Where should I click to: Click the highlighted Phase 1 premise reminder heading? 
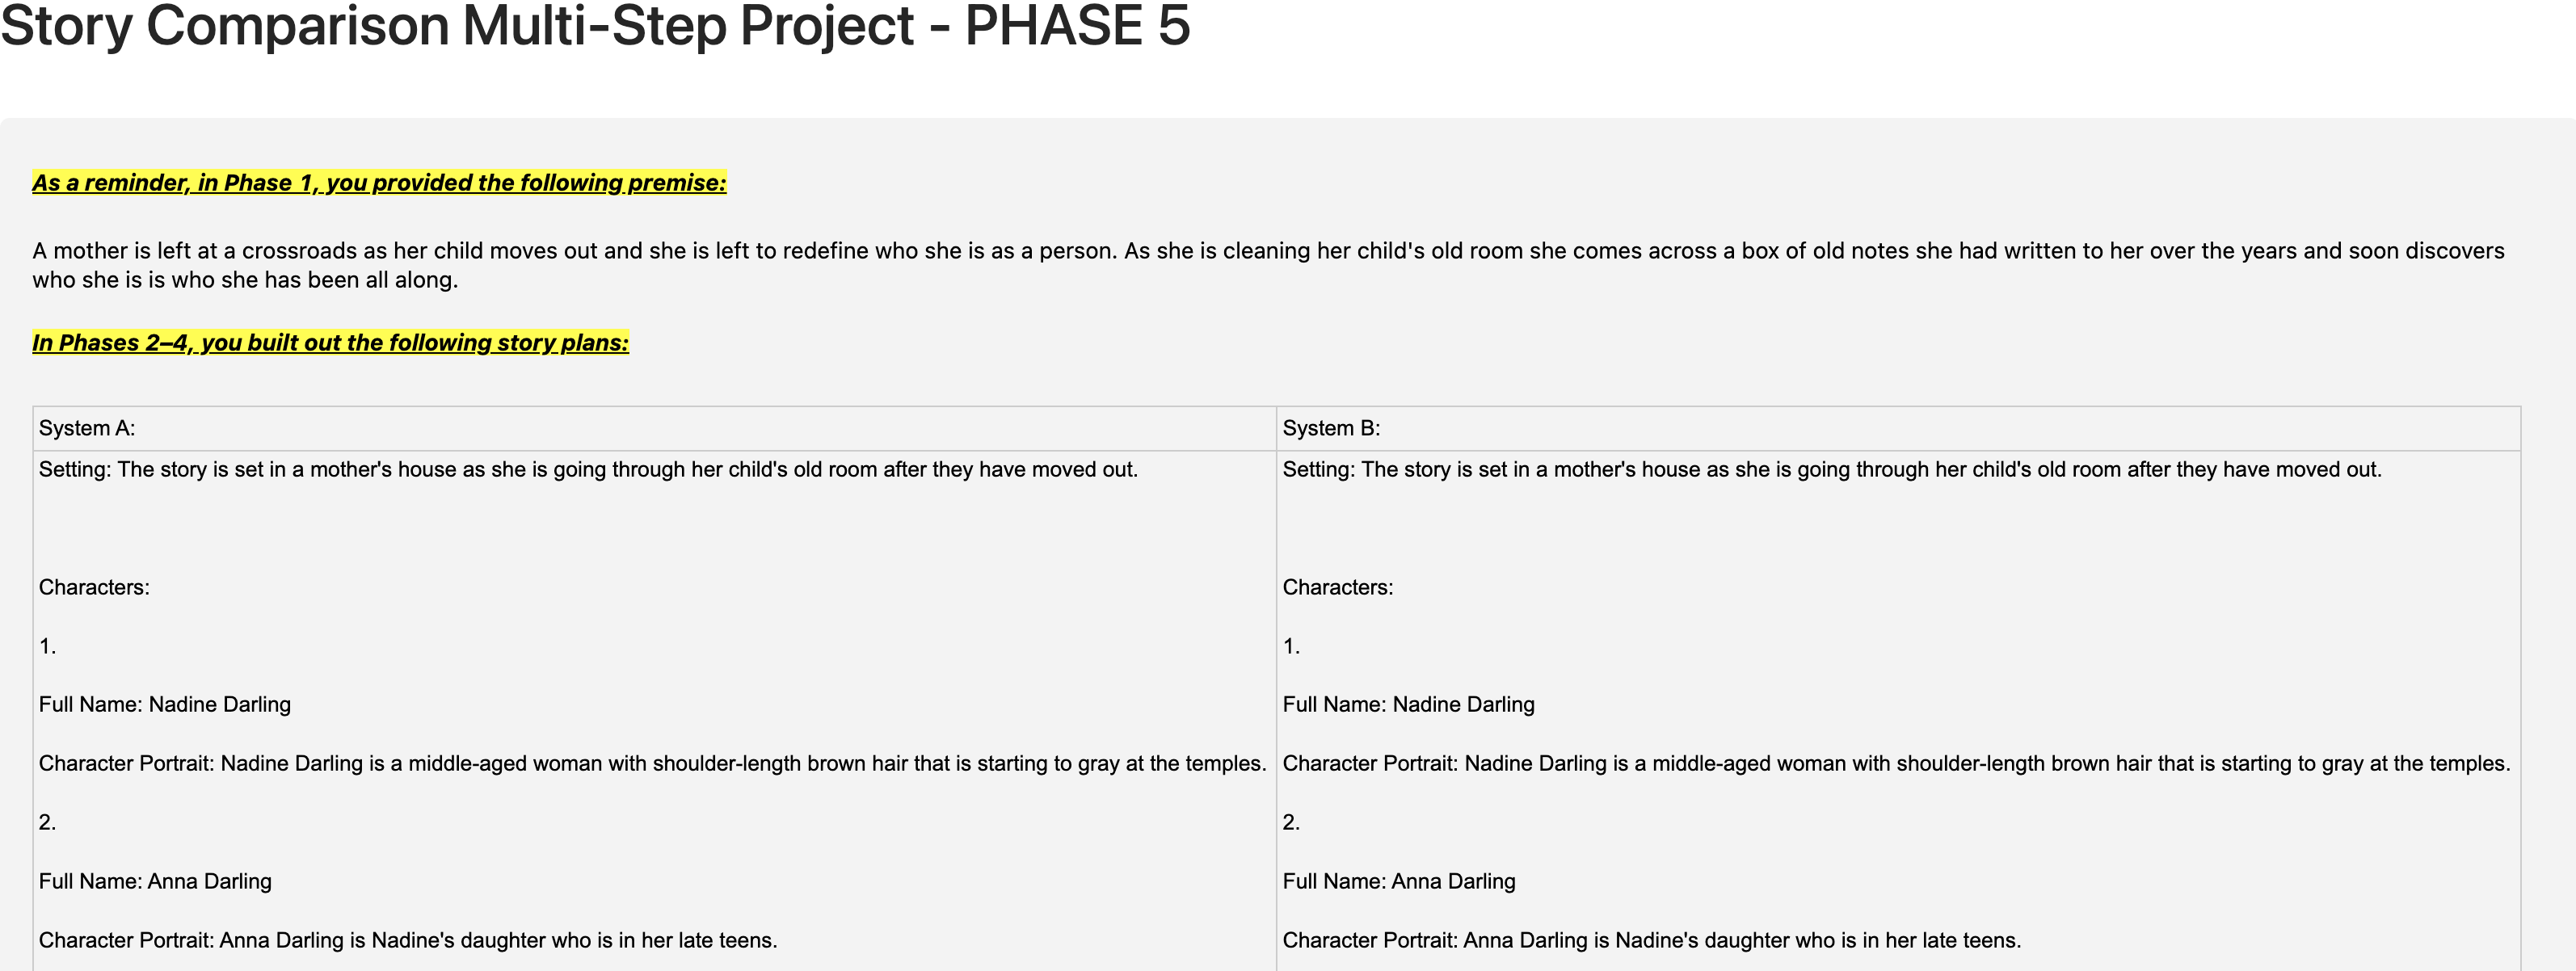point(379,183)
